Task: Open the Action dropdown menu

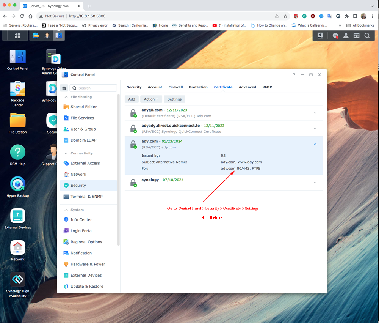Action: 151,99
